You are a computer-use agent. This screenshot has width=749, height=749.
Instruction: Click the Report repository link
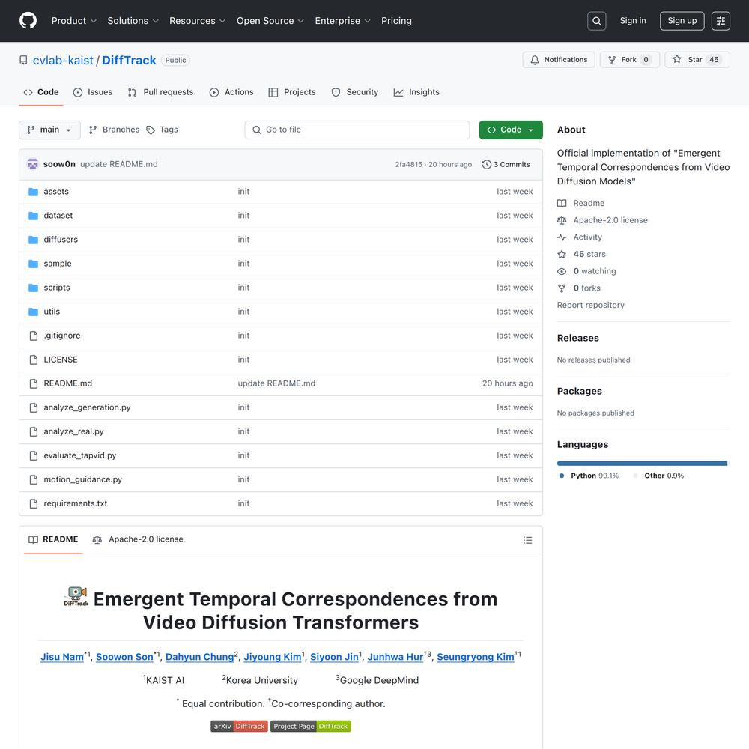pos(591,306)
